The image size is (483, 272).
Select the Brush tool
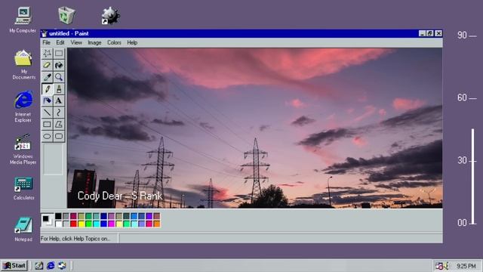(59, 89)
